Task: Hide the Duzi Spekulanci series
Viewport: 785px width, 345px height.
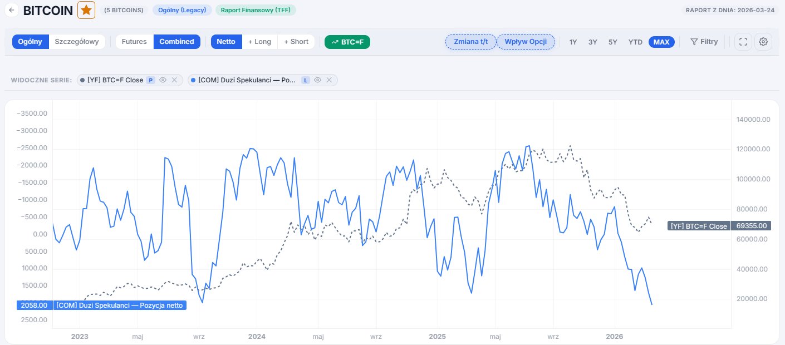Action: [317, 80]
